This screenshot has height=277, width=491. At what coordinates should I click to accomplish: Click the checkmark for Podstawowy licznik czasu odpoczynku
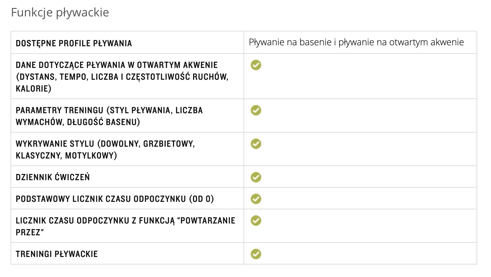click(256, 199)
